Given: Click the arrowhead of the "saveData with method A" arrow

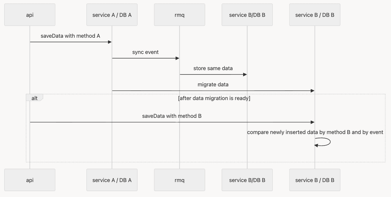Looking at the screenshot, I should (x=110, y=42).
